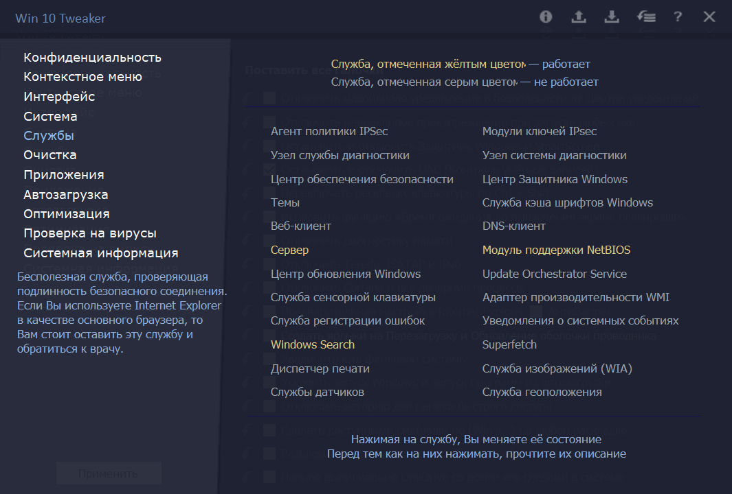Viewport: 732px width, 494px height.
Task: Open the Конфиденциальность section
Action: (x=92, y=58)
